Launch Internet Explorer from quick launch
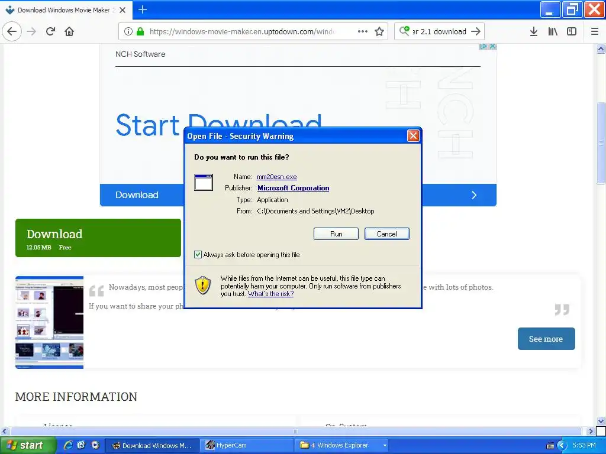This screenshot has height=454, width=606. pyautogui.click(x=68, y=445)
